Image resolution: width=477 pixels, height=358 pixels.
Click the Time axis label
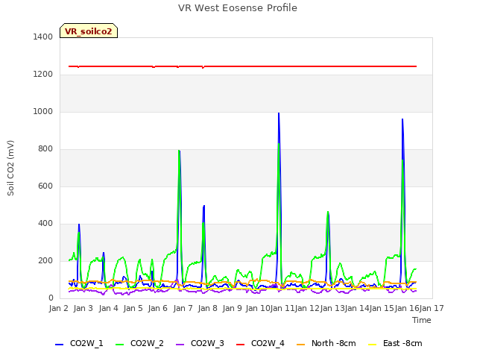(x=422, y=320)
